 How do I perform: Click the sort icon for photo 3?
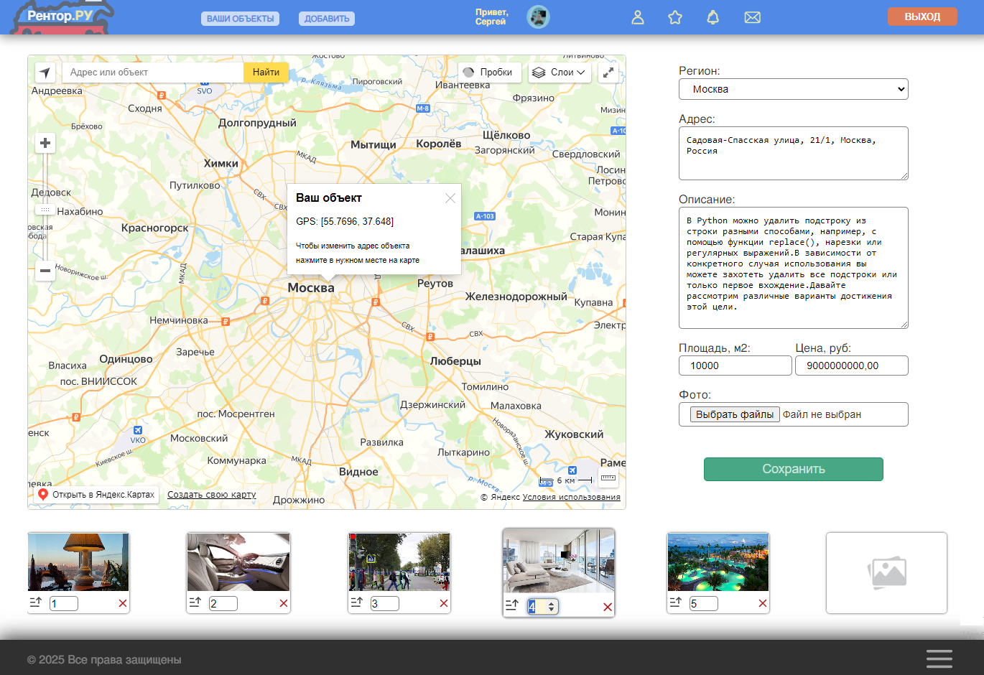pyautogui.click(x=357, y=602)
